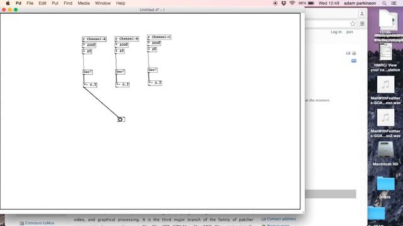This screenshot has height=226, width=403.
Task: Click the Log in link in browser
Action: click(336, 32)
